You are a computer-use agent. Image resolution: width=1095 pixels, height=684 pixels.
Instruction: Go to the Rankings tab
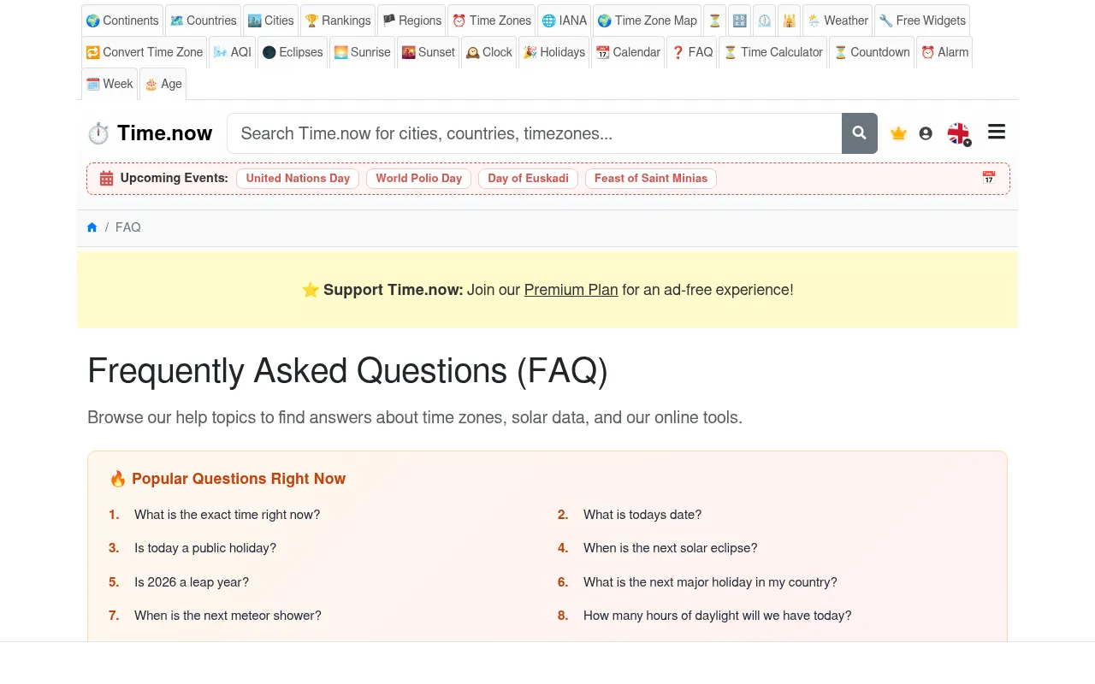tap(338, 21)
